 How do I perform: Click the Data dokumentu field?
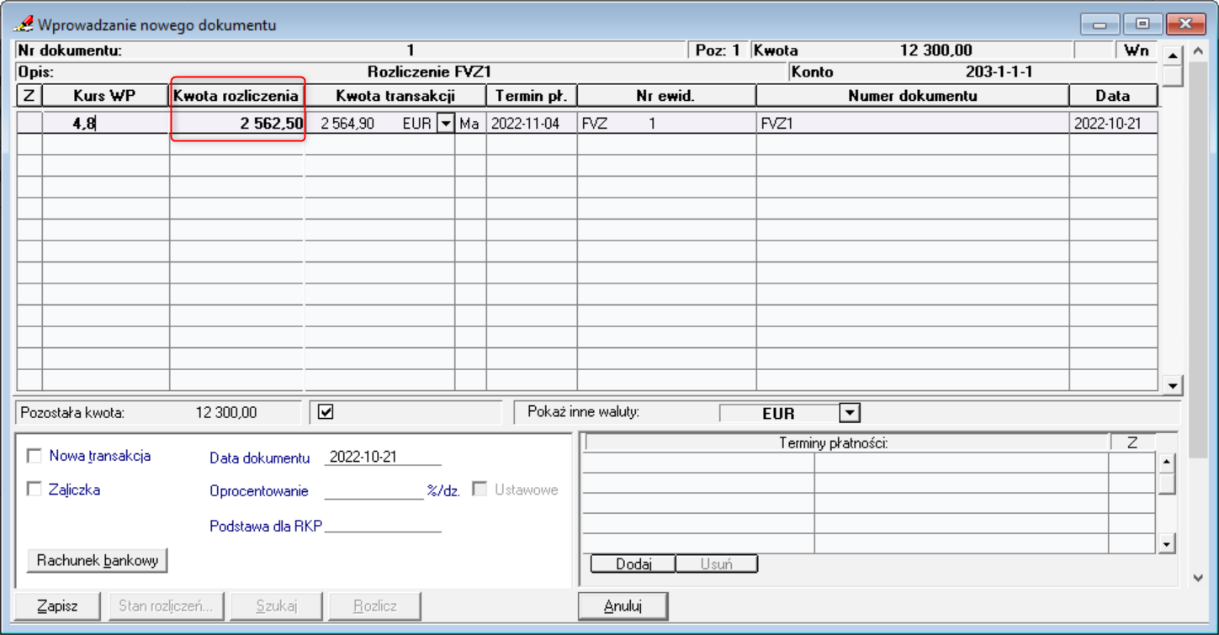(x=382, y=457)
